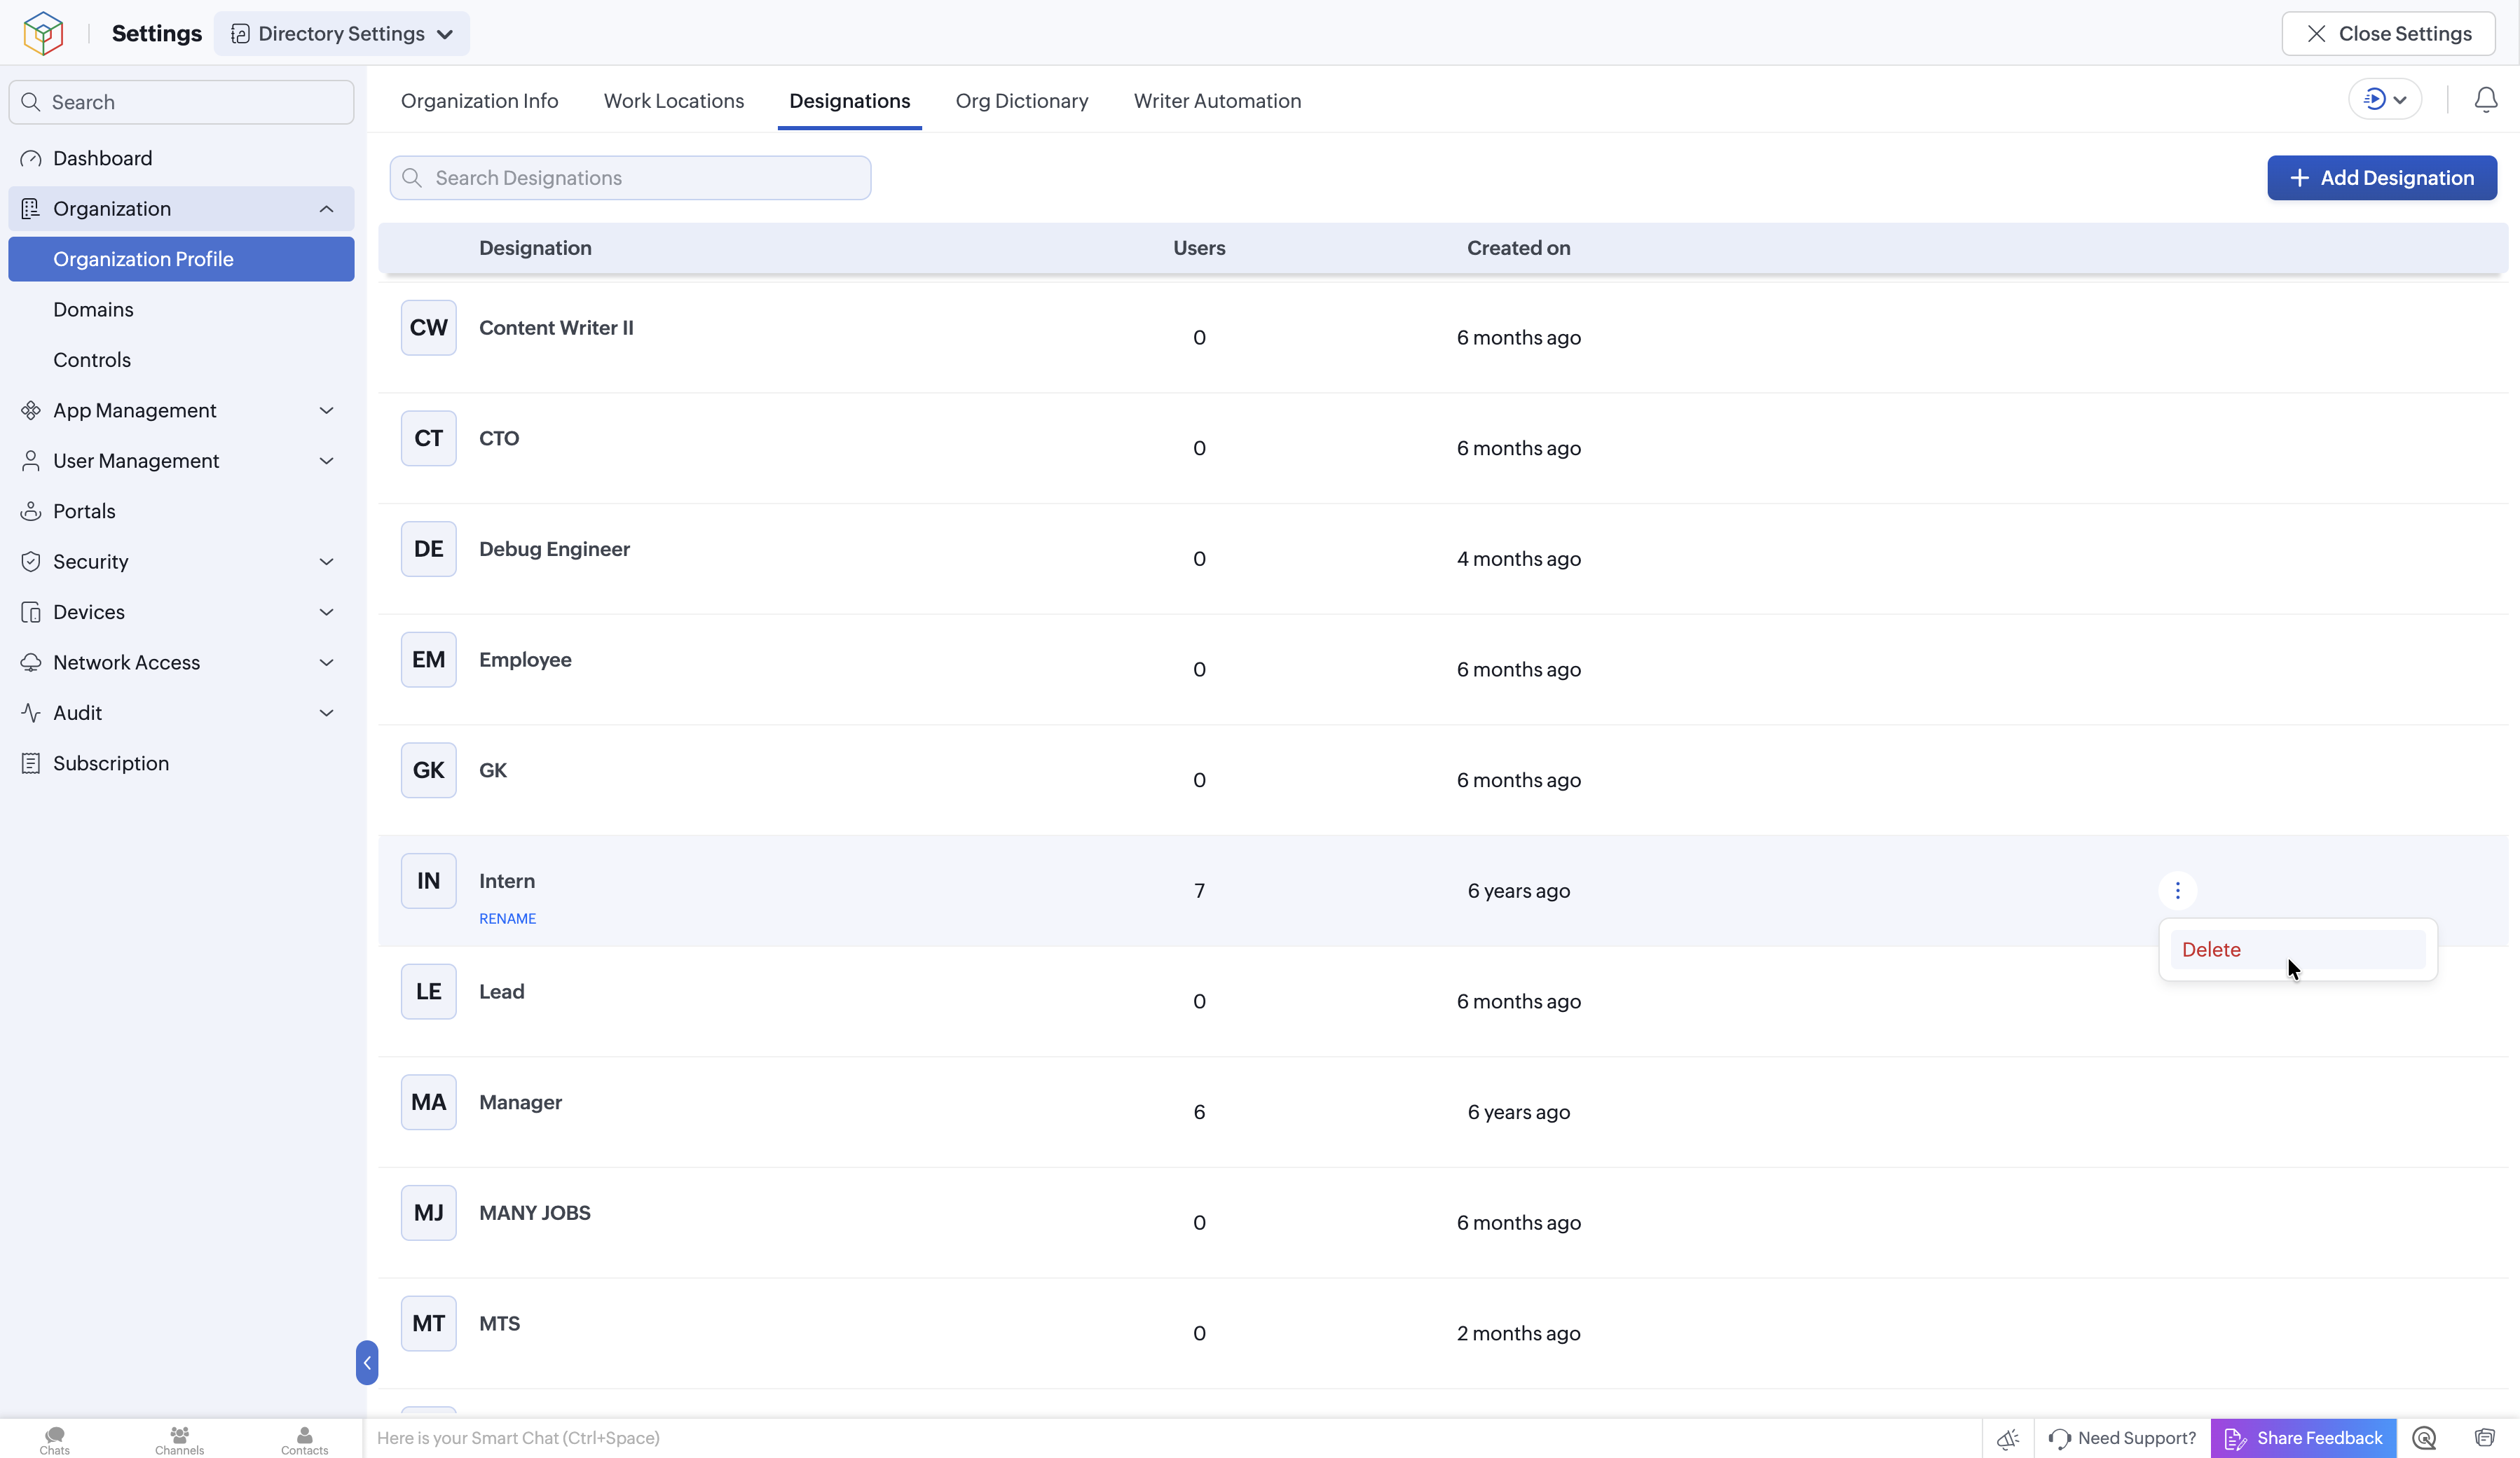This screenshot has height=1458, width=2520.
Task: Click the Content Writer II designation name
Action: pyautogui.click(x=556, y=328)
